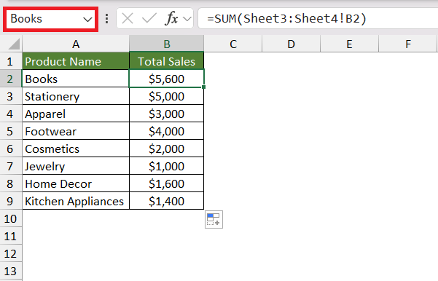Select column A header

(76, 44)
